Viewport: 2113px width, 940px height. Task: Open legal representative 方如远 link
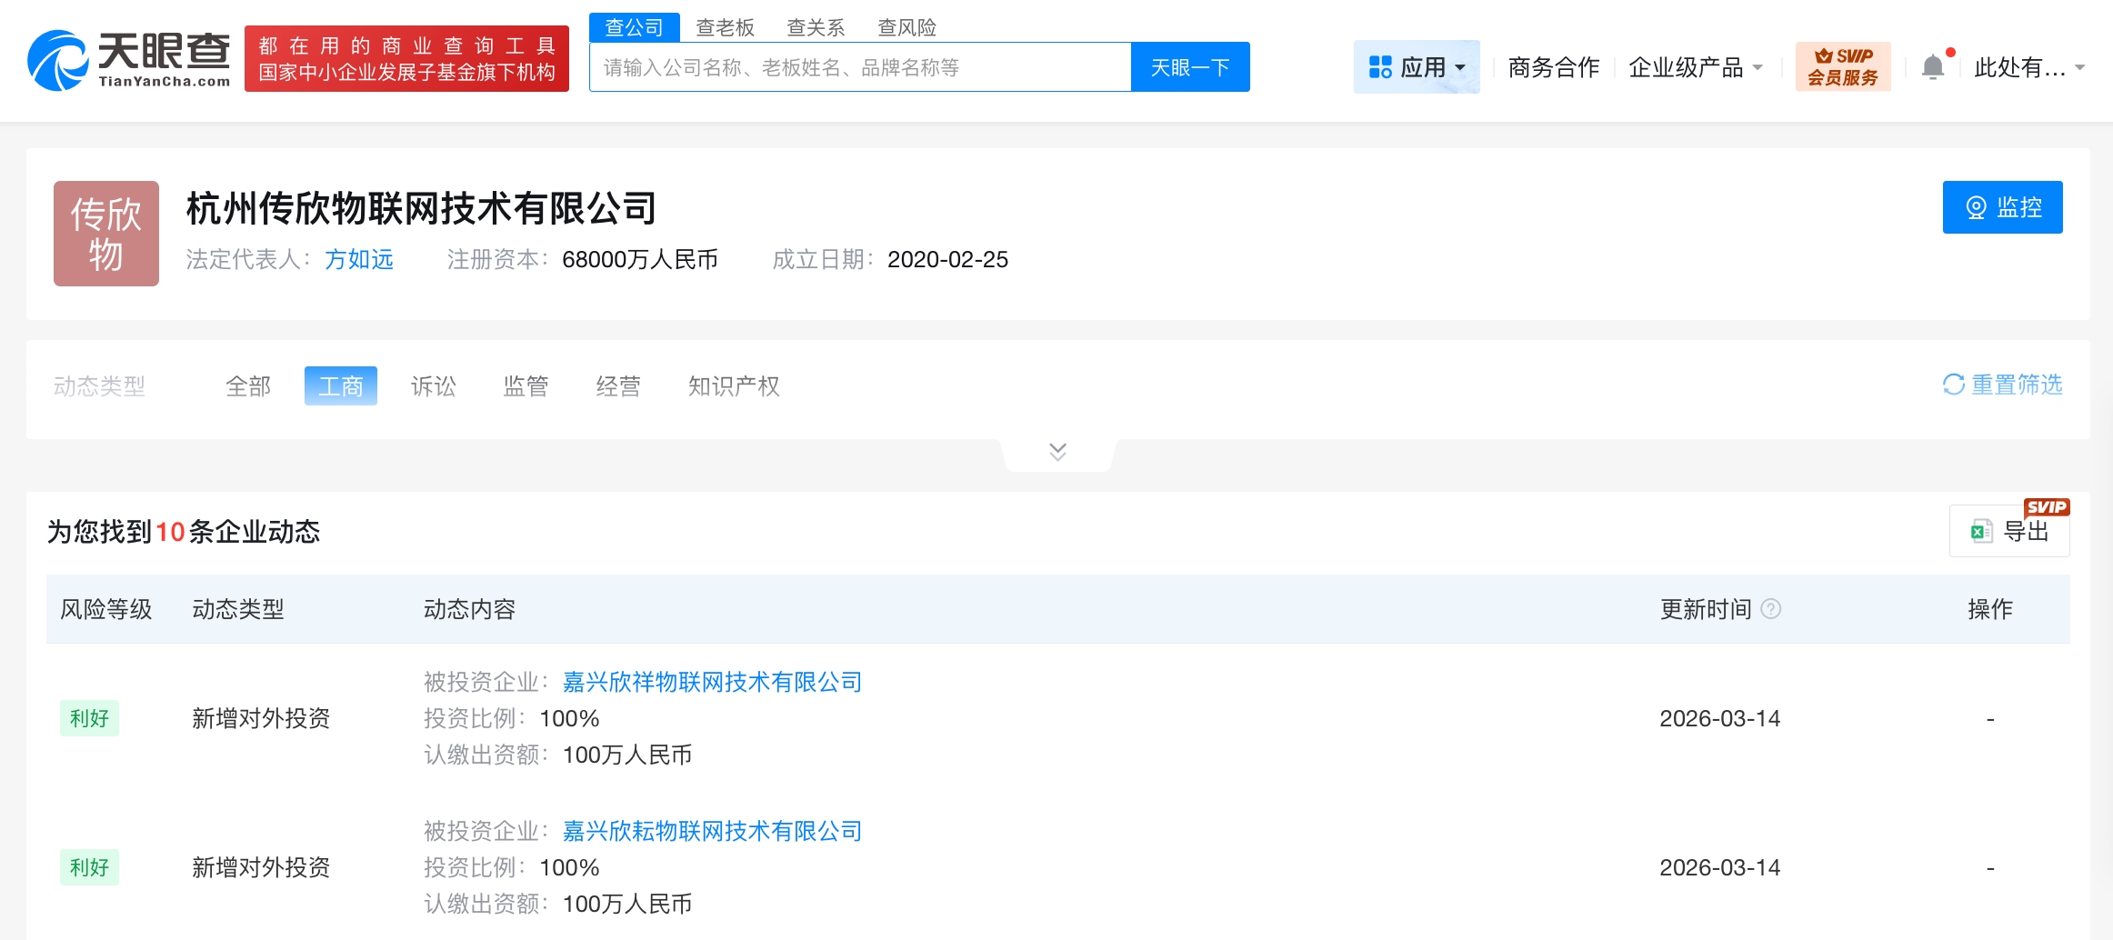[x=359, y=260]
